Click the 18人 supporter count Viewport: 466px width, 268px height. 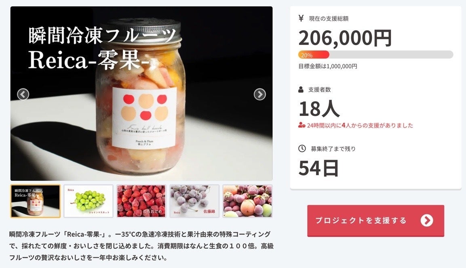(x=319, y=109)
